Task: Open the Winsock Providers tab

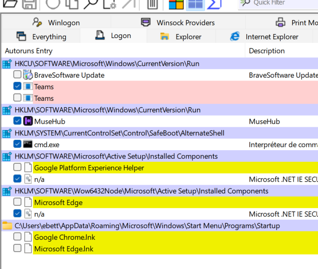Action: [x=178, y=22]
